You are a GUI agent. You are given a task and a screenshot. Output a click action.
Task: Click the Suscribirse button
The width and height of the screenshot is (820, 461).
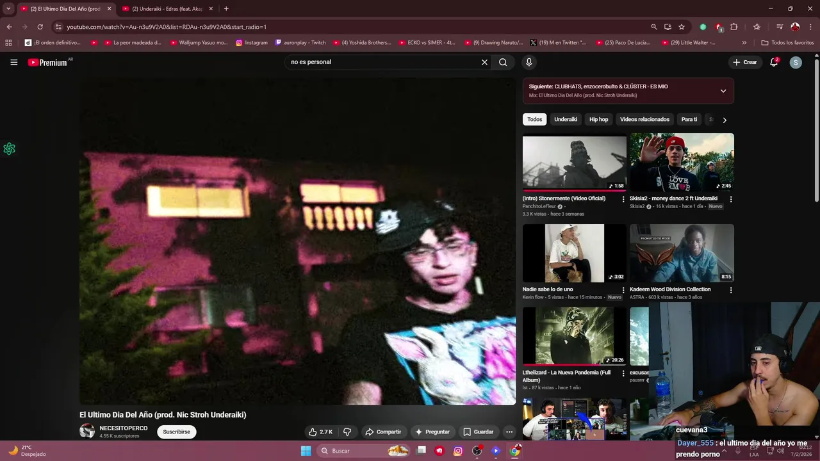(176, 432)
